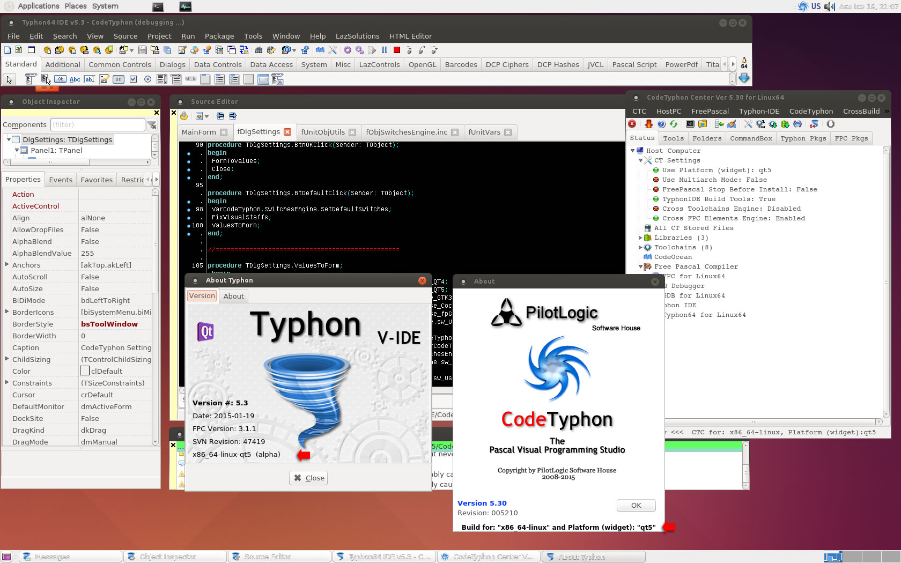Click the red circle X icon in CodeTyphon Center toolbar

[x=632, y=124]
